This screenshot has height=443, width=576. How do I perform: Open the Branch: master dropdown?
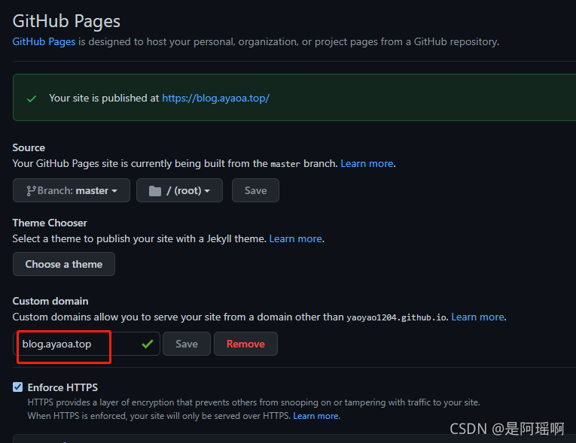tap(72, 190)
